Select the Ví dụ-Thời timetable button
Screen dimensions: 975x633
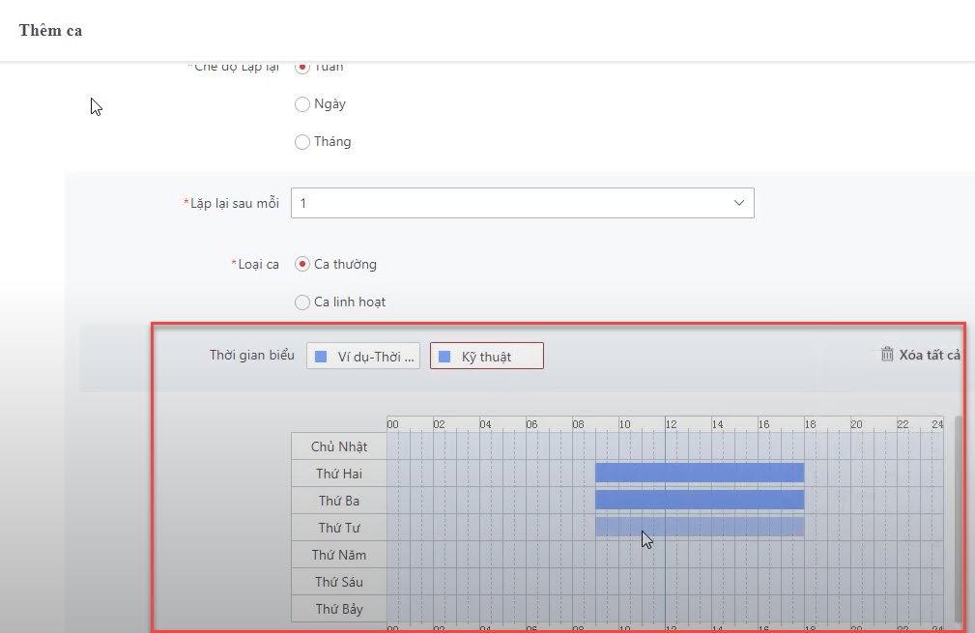(x=363, y=357)
